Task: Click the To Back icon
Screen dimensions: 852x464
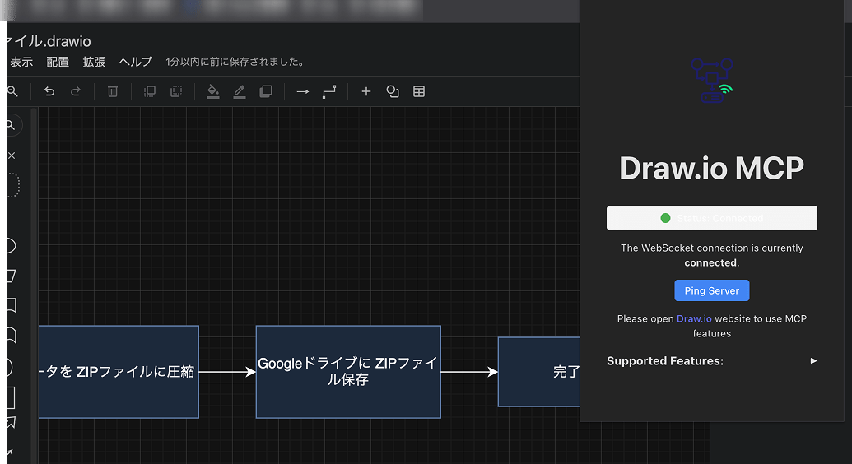Action: [176, 91]
